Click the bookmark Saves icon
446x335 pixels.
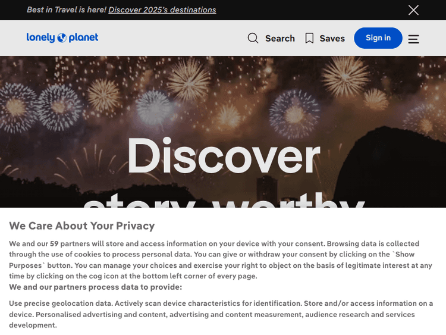click(309, 38)
